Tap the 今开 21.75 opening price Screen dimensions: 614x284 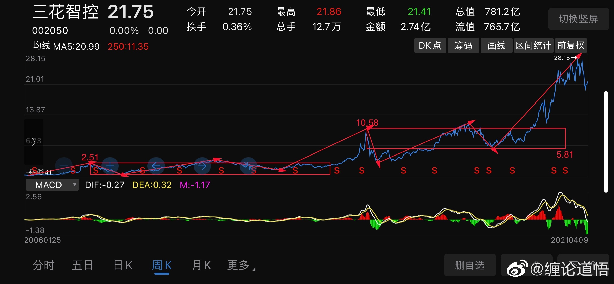point(240,12)
